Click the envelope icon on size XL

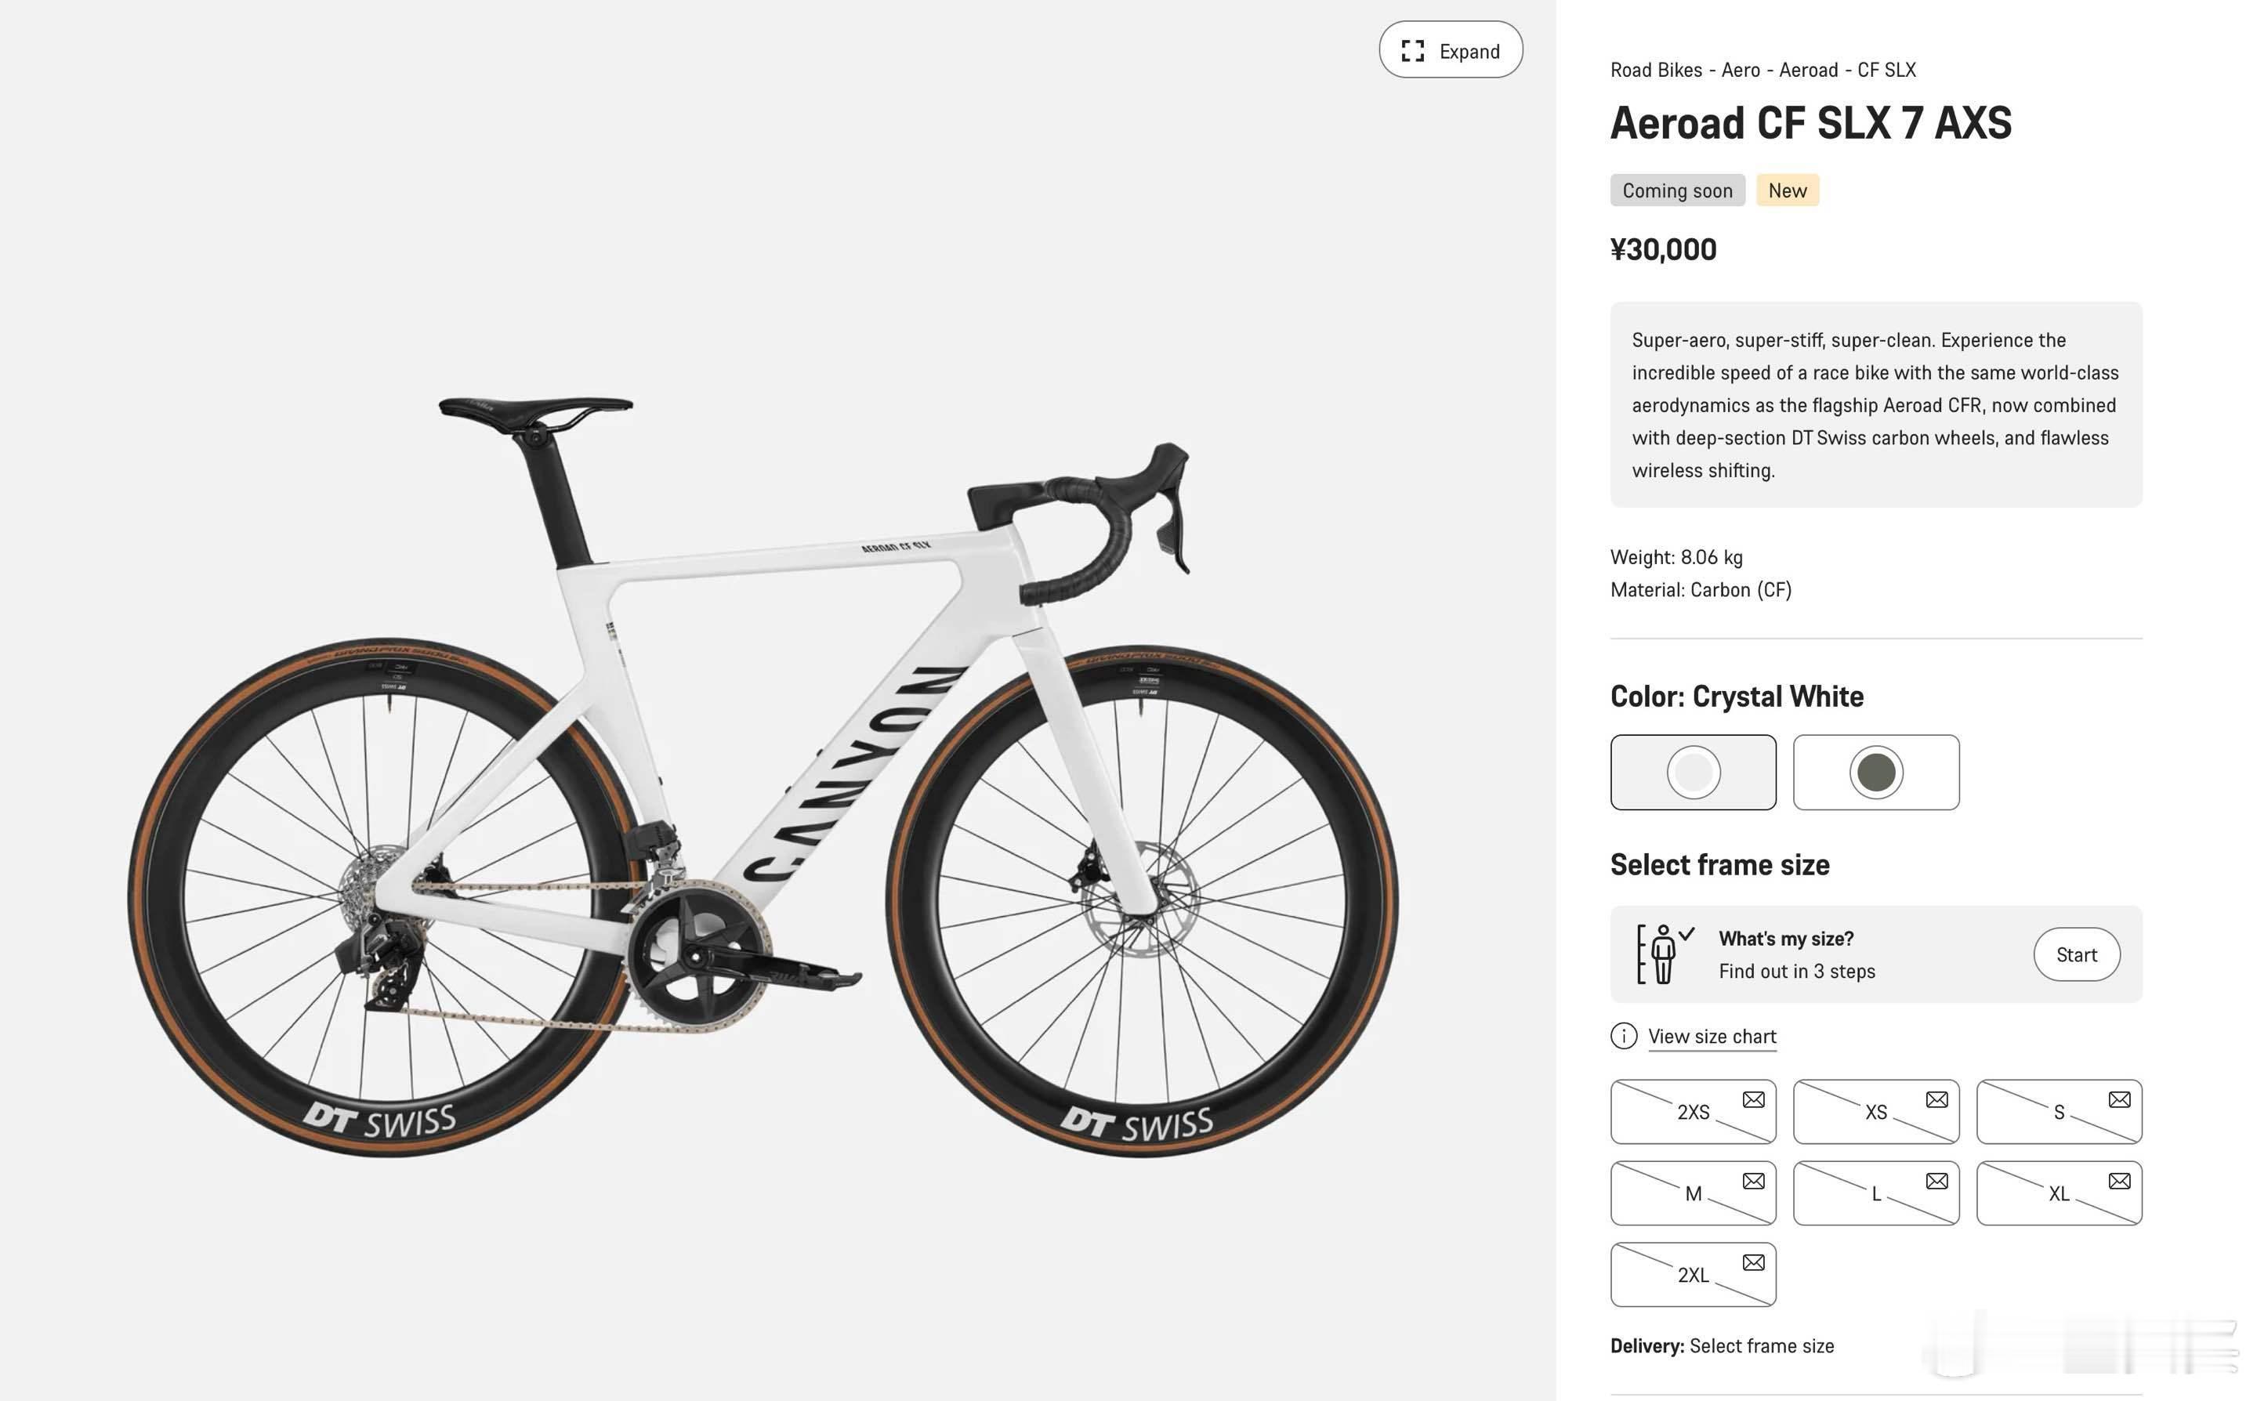[x=2119, y=1182]
